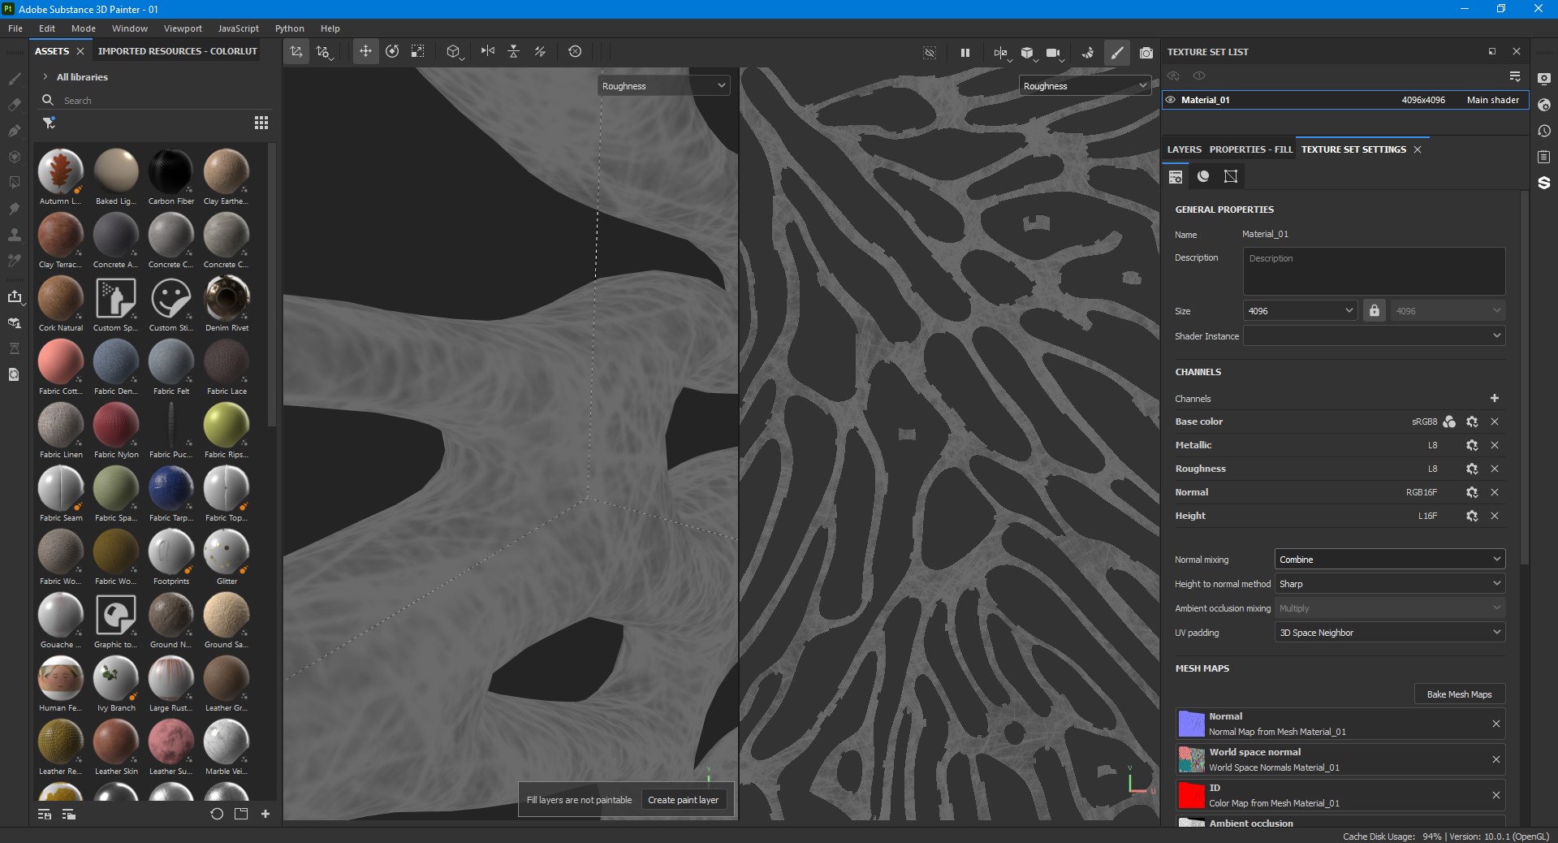Select the paint brush tool in left sidebar
This screenshot has height=843, width=1558.
[15, 79]
